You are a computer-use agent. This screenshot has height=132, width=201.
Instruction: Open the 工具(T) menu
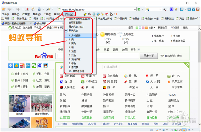pos(47,14)
